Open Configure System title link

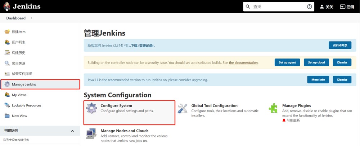[x=116, y=106]
